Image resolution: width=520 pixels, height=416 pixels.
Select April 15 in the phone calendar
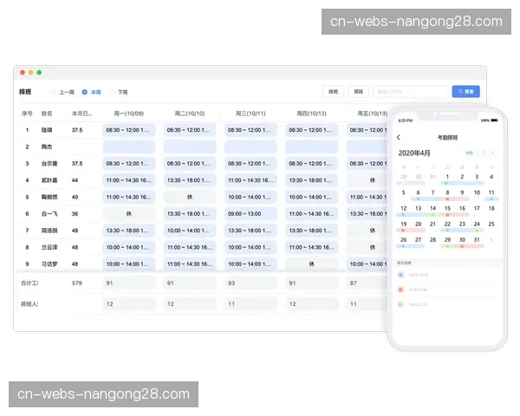pyautogui.click(x=447, y=209)
